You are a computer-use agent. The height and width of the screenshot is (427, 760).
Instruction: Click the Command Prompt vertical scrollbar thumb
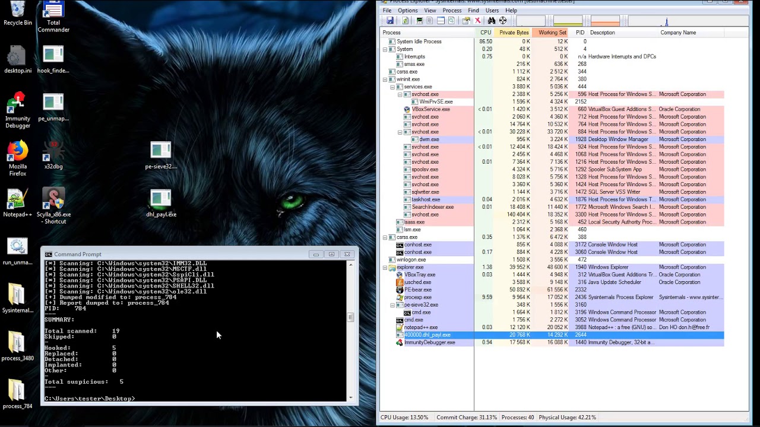pos(350,317)
